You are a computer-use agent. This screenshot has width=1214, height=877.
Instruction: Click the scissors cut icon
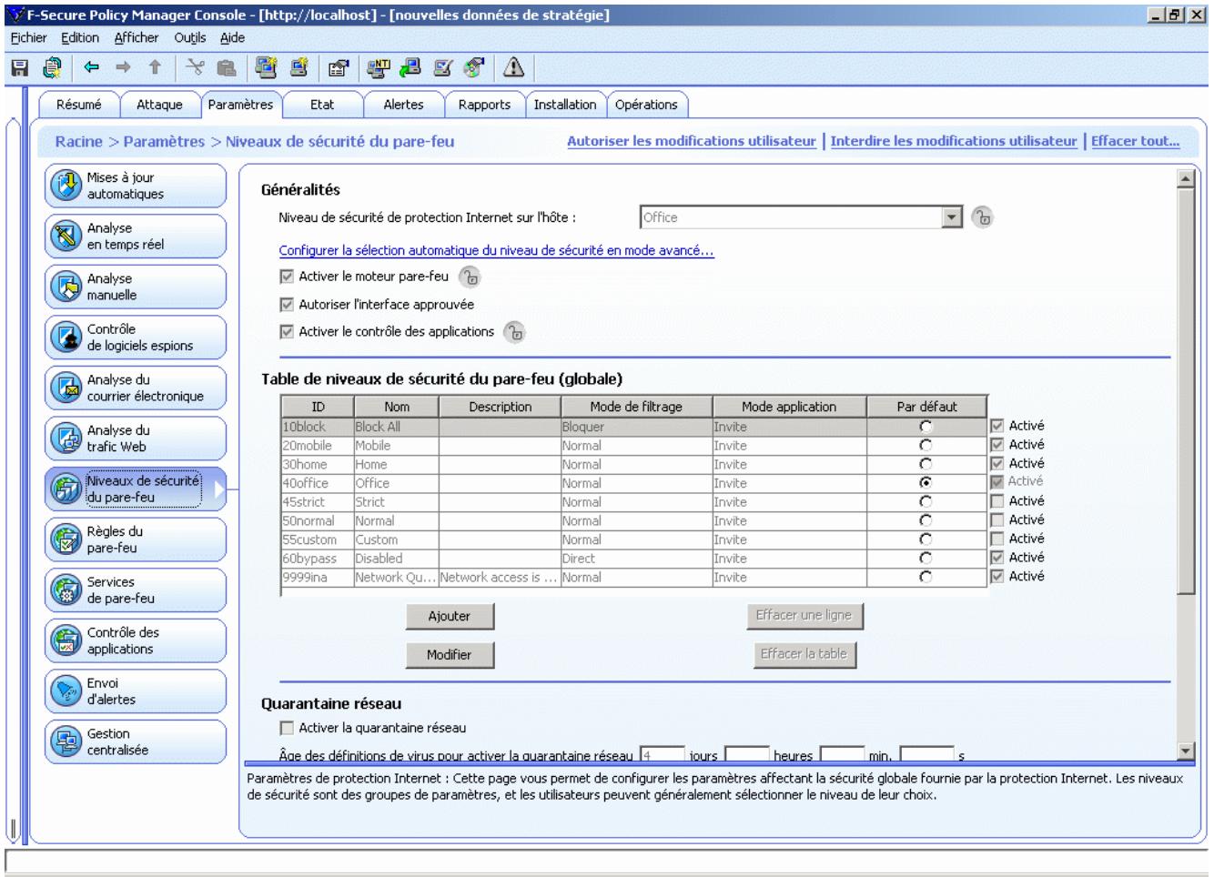point(195,66)
